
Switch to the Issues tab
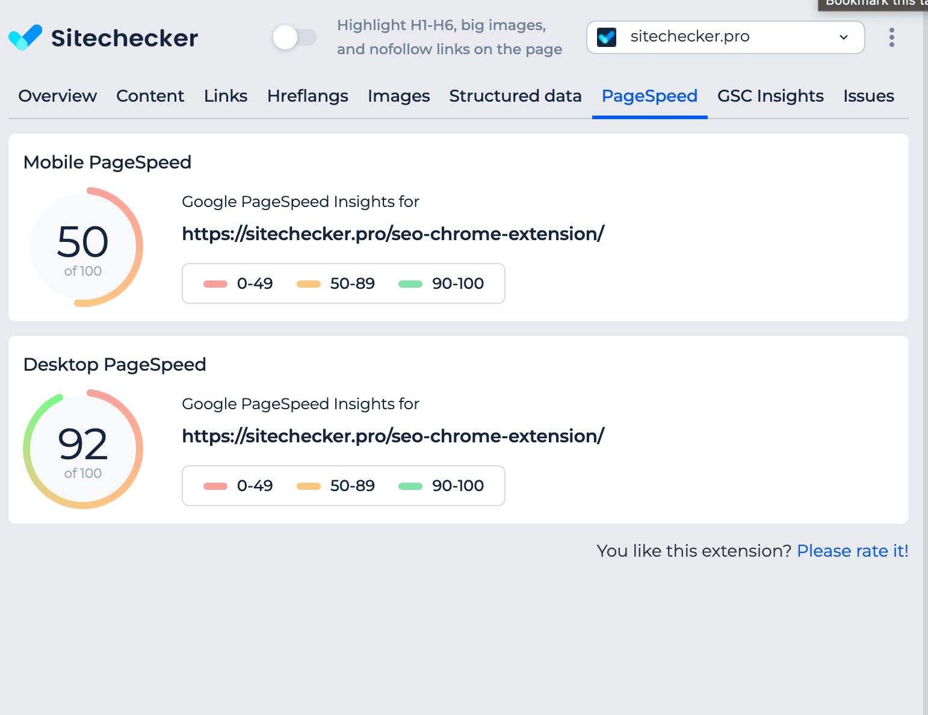pos(868,96)
